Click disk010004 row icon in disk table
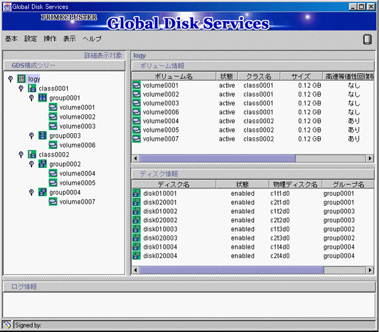Screen dimensions: 379x332 click(x=136, y=247)
